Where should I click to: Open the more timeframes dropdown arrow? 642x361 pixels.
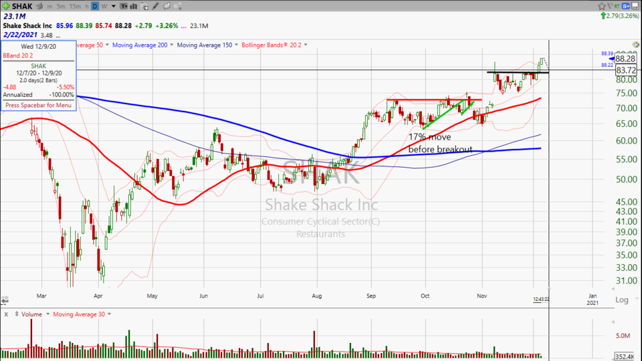(114, 7)
